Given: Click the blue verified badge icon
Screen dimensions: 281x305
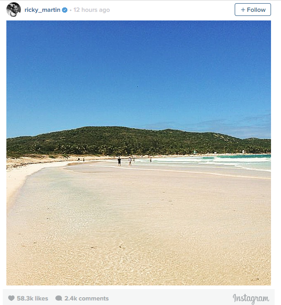Looking at the screenshot, I should [65, 10].
